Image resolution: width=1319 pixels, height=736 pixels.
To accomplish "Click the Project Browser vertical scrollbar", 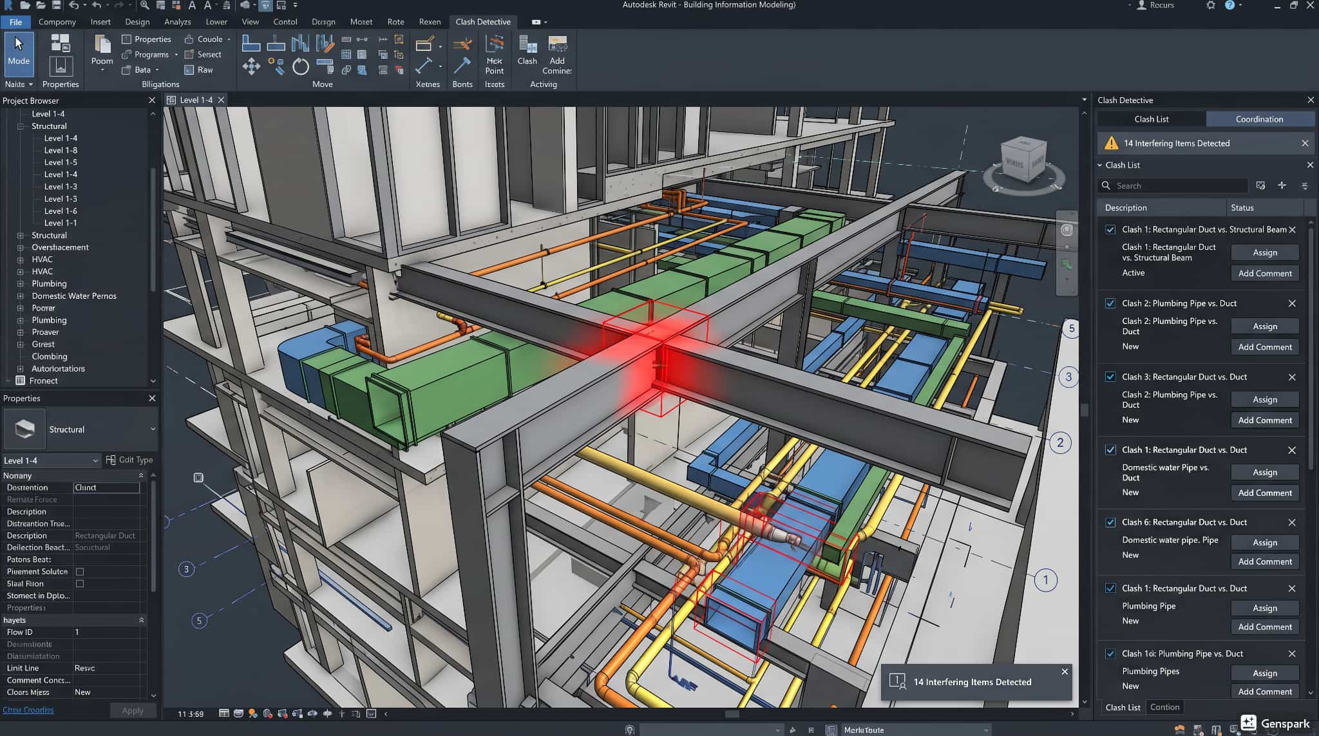I will click(x=153, y=229).
